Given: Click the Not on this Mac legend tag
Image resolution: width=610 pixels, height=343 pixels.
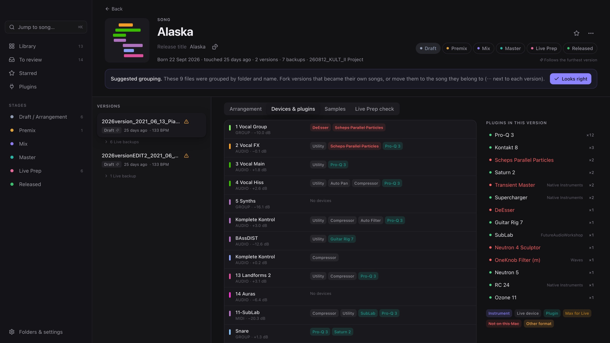Looking at the screenshot, I should tap(504, 324).
